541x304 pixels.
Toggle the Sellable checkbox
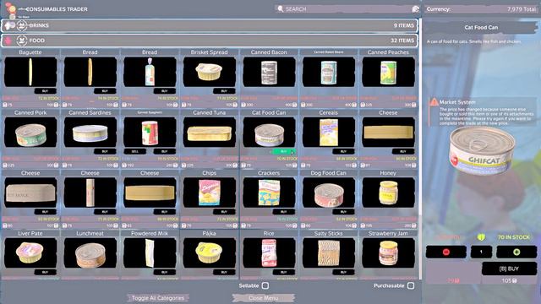pos(265,285)
